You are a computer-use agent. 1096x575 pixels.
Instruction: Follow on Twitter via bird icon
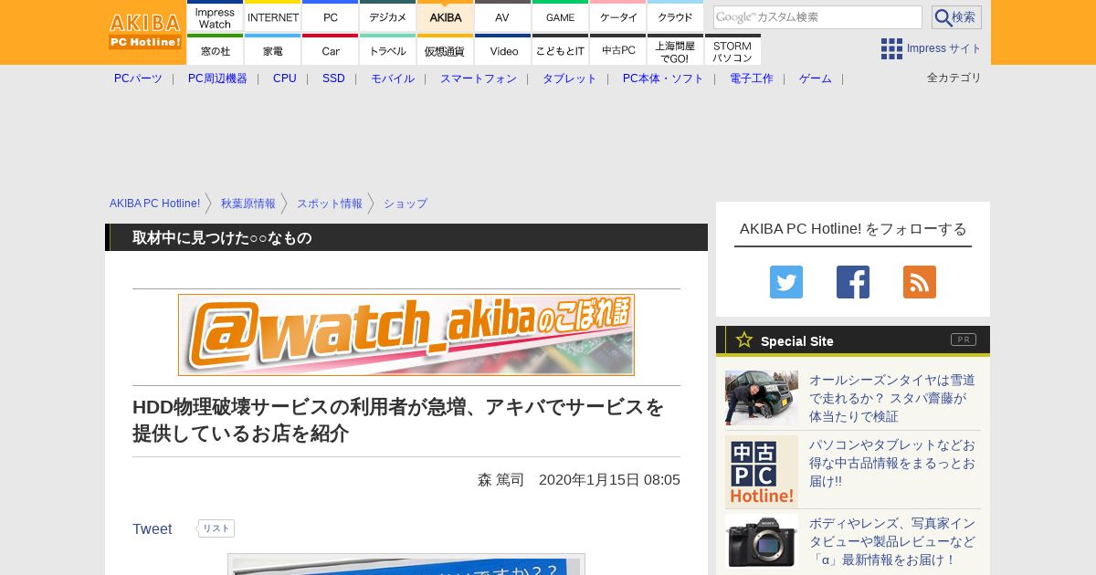786,282
